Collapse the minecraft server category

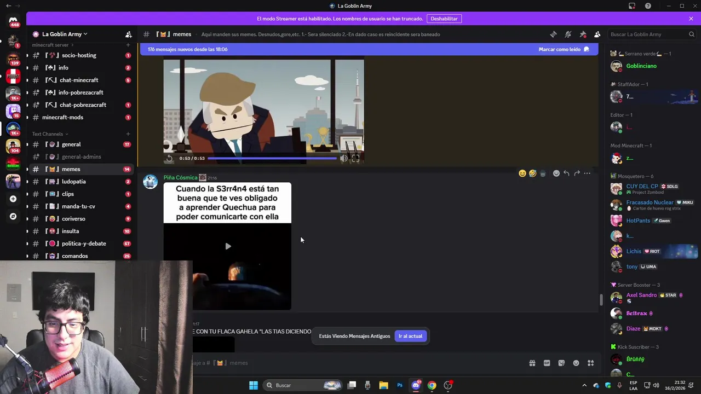click(53, 45)
